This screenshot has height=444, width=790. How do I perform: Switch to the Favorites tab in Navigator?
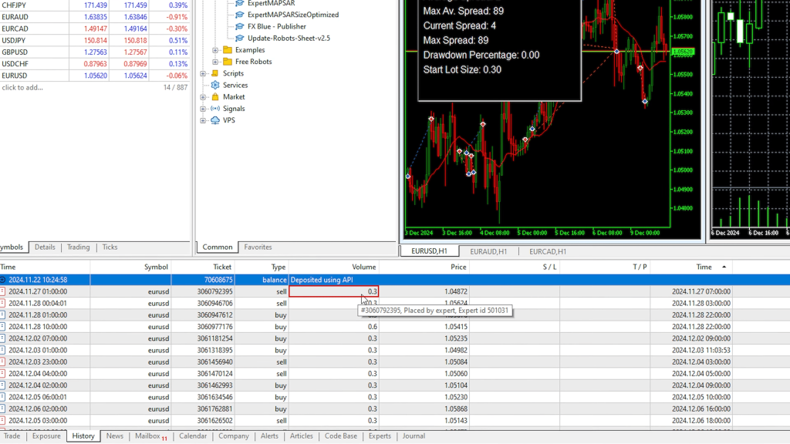(x=258, y=247)
